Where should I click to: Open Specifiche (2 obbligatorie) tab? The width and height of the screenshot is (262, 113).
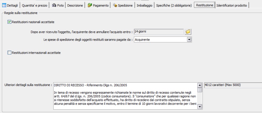tap(174, 5)
